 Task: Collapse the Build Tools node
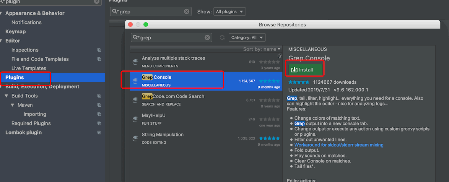pos(6,96)
